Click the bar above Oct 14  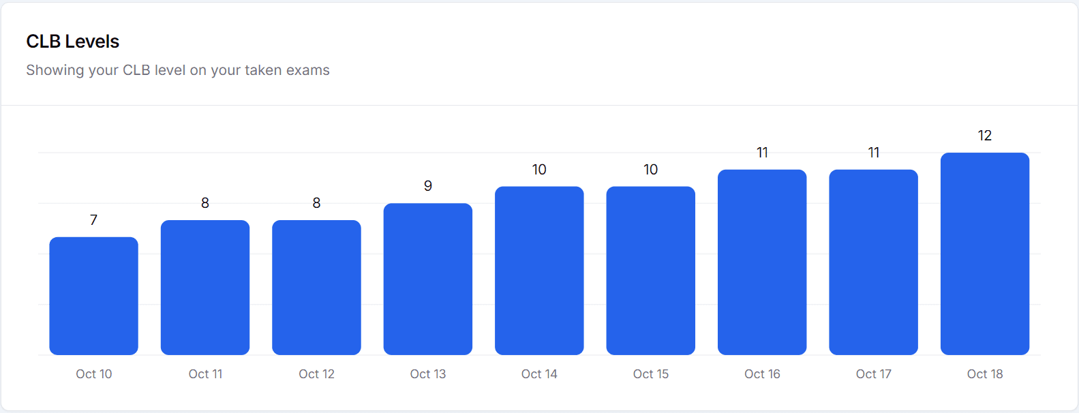pyautogui.click(x=539, y=271)
